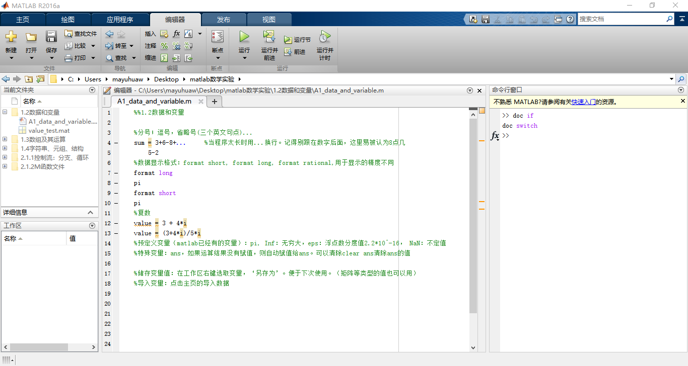
Task: Click the 运行并计时 (Run and Time) icon
Action: pyautogui.click(x=325, y=37)
